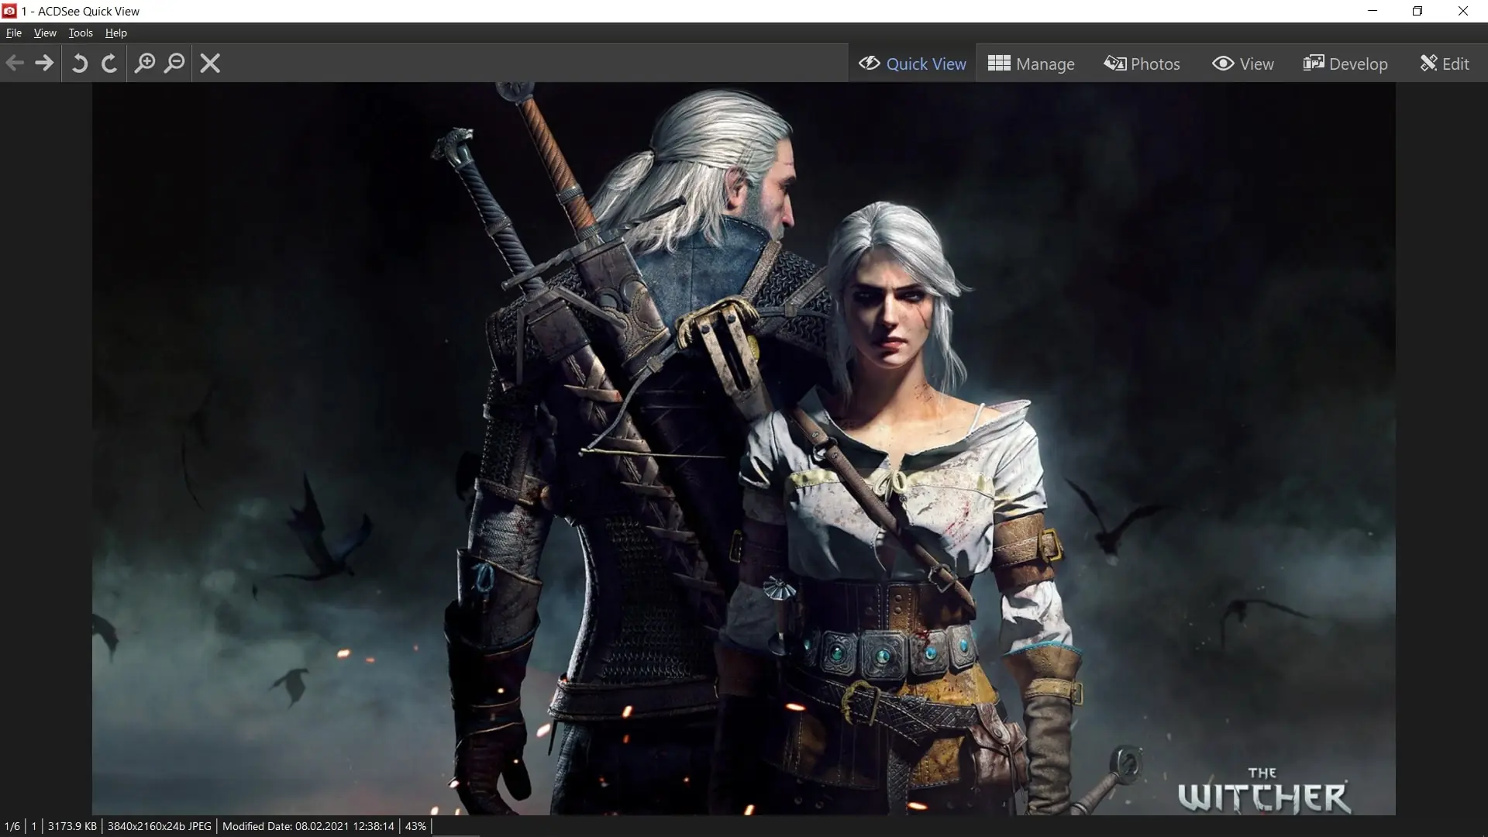Open the Help menu
1488x837 pixels.
(x=116, y=33)
